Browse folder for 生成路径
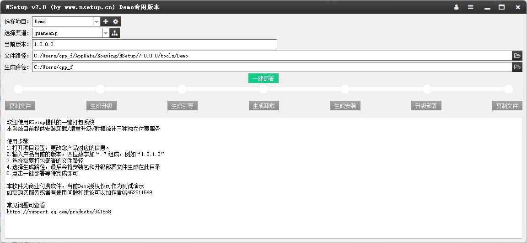 pos(517,67)
